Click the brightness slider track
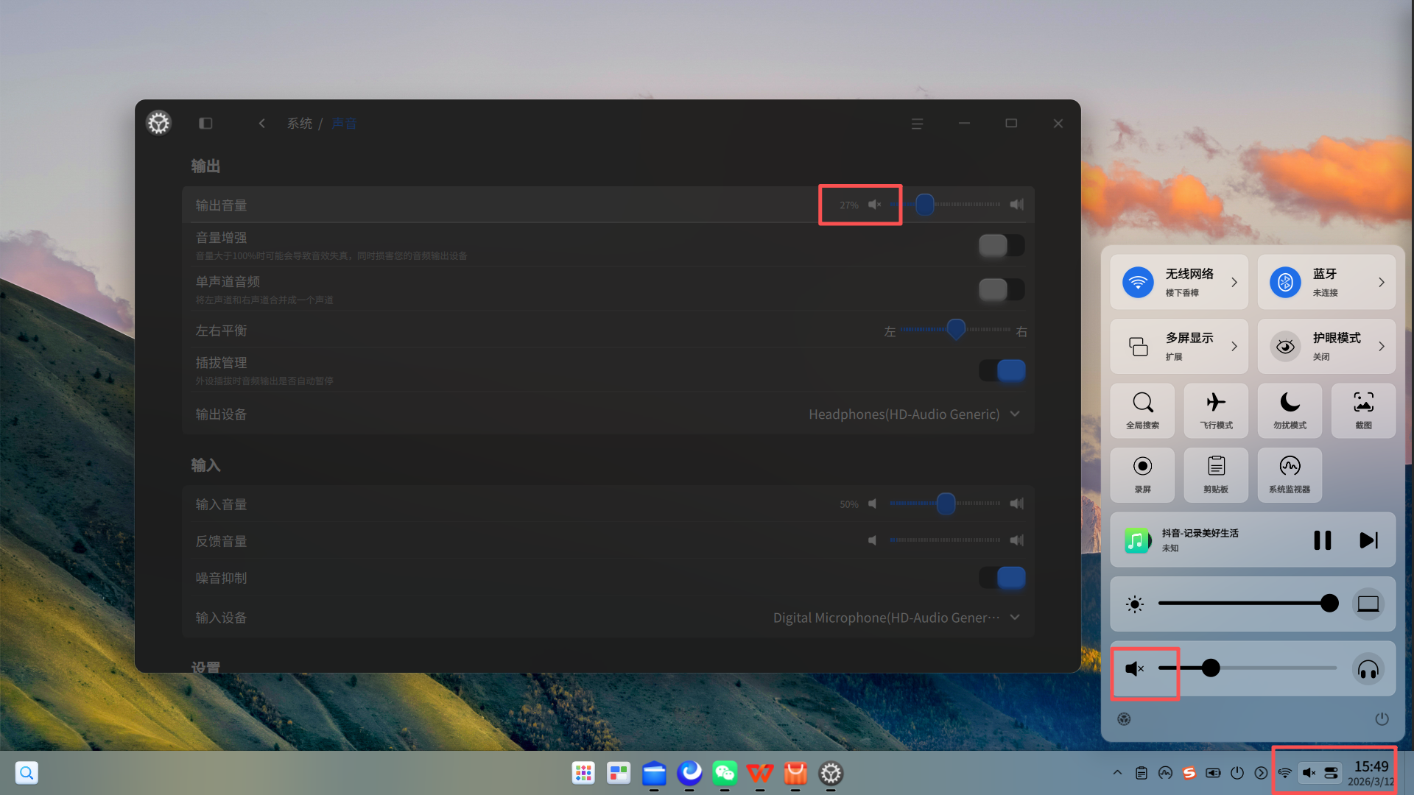This screenshot has height=795, width=1414. [x=1245, y=604]
